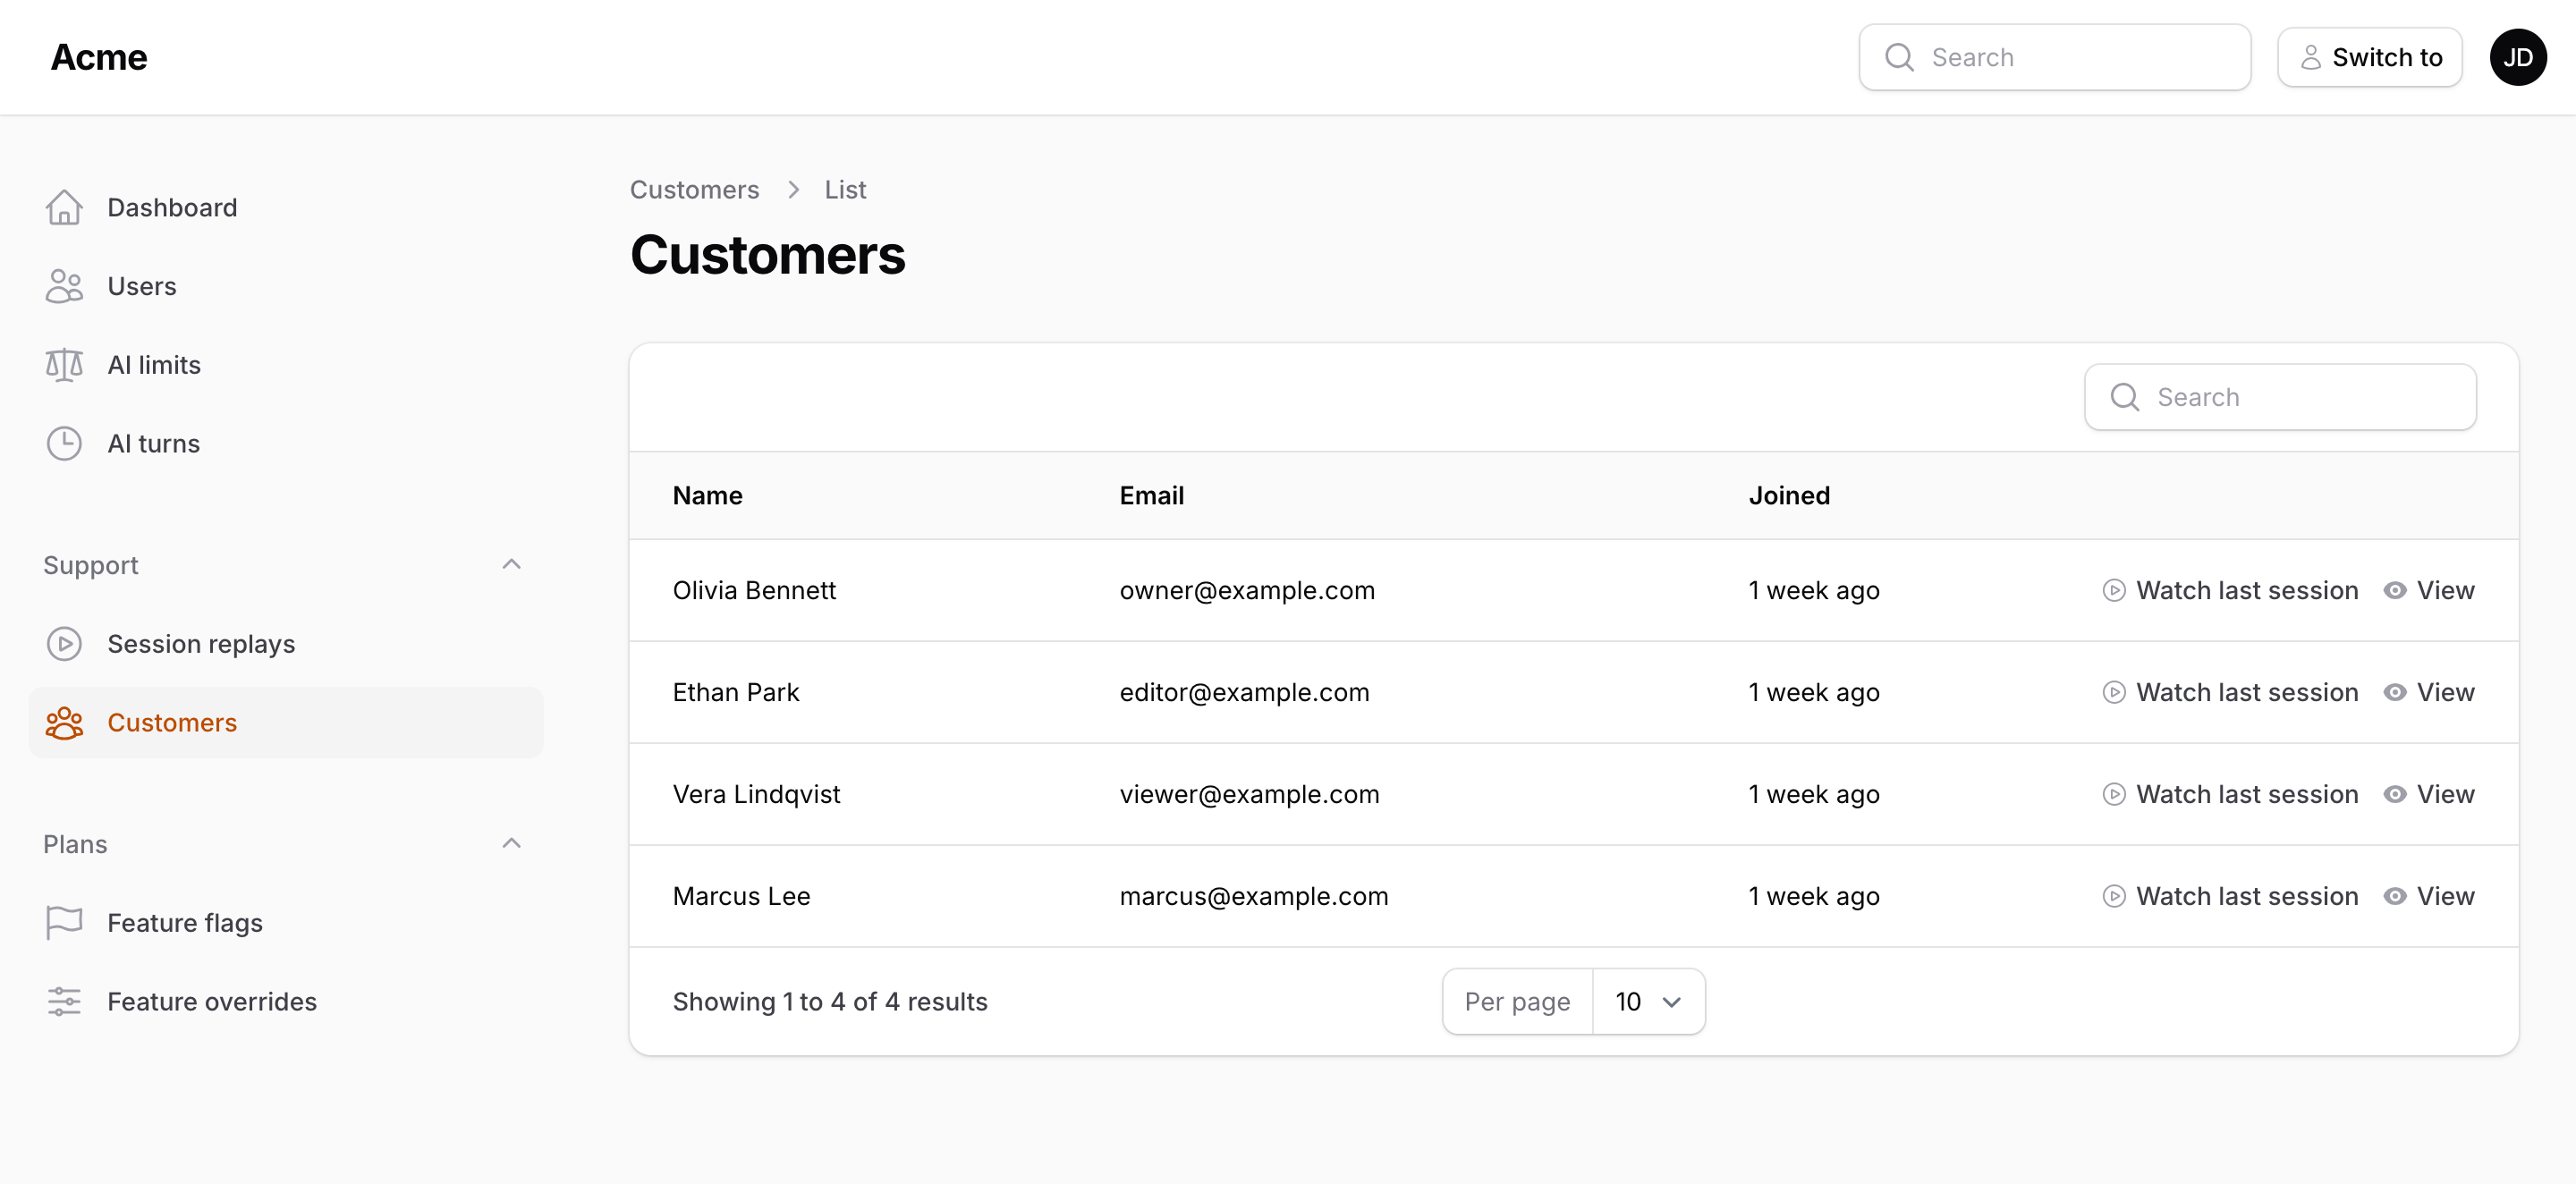Go to Feature flags page
This screenshot has height=1184, width=2576.
(286, 922)
